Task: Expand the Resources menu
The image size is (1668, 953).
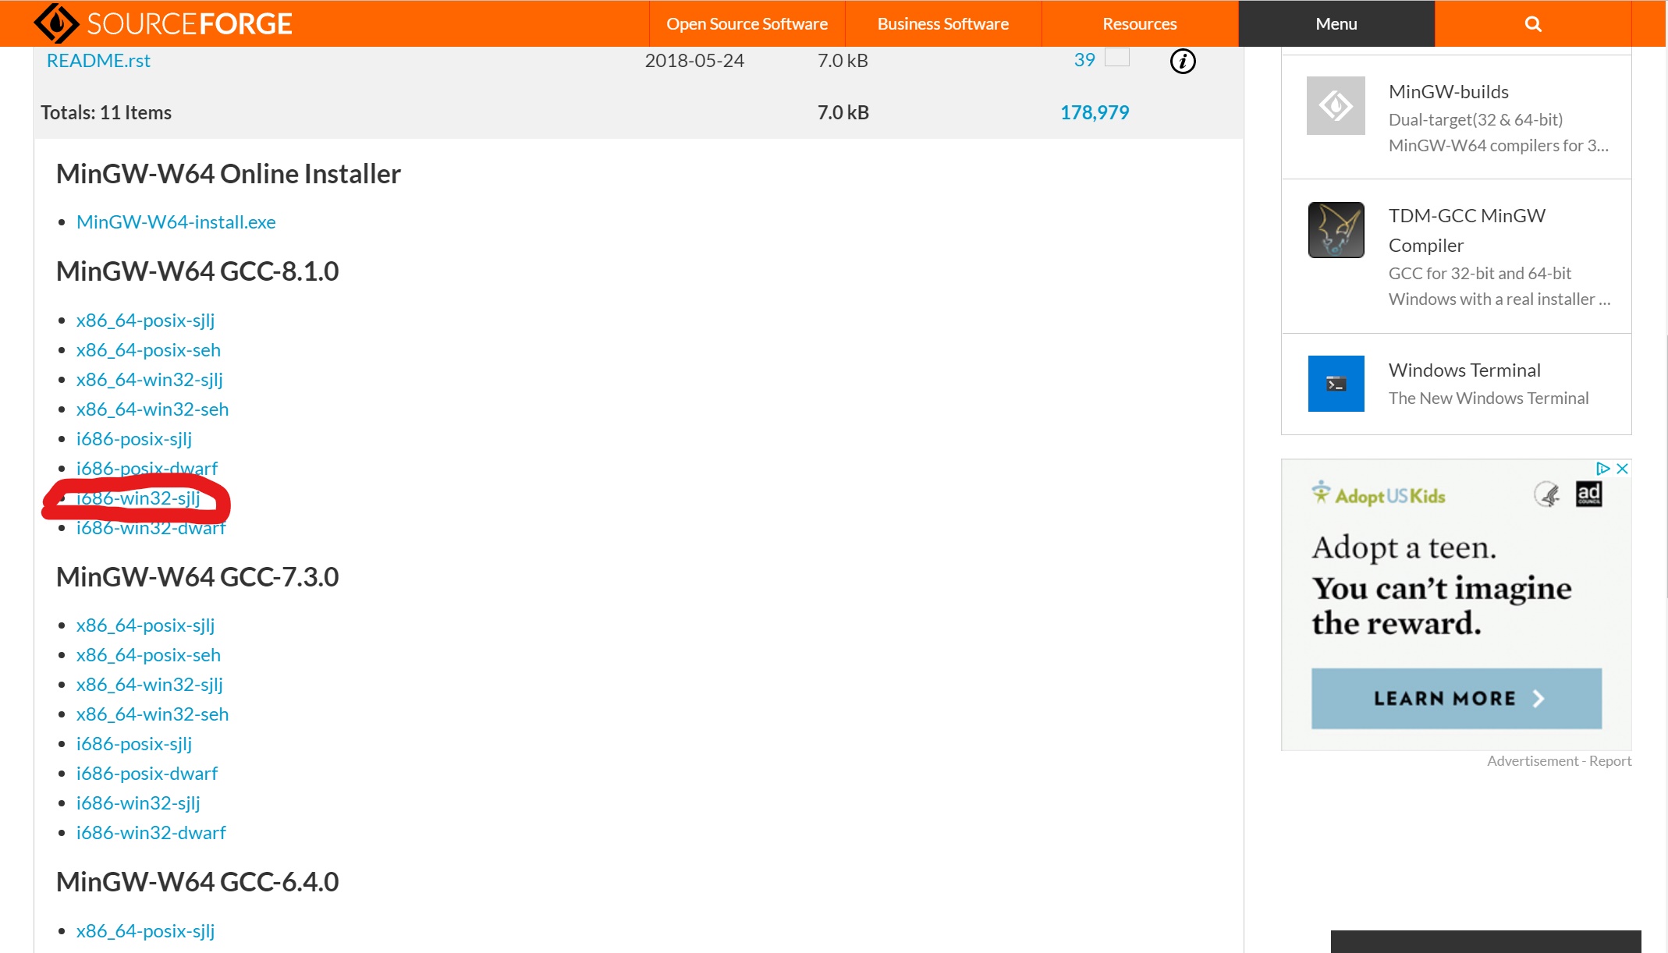Action: coord(1139,24)
